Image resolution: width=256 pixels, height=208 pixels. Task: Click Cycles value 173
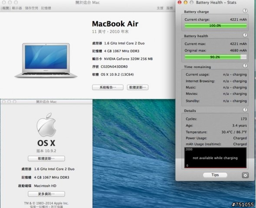coord(243,119)
